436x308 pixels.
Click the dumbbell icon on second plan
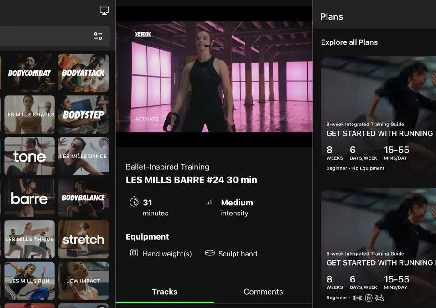(x=358, y=298)
